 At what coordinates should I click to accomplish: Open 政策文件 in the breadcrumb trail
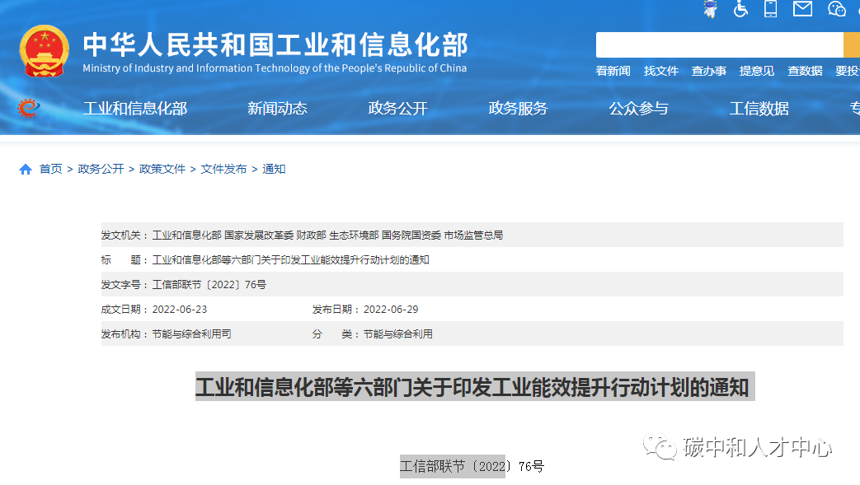point(162,168)
